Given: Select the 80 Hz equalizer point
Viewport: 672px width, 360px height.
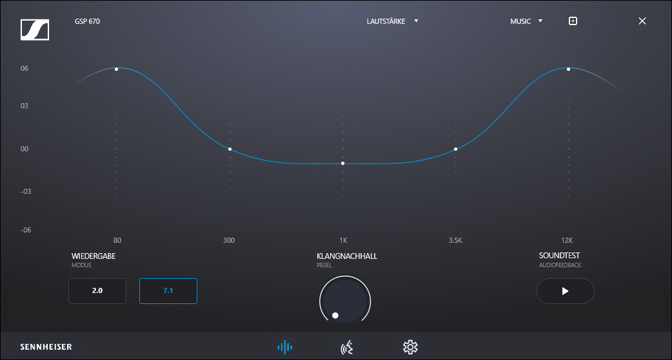Looking at the screenshot, I should coord(117,69).
